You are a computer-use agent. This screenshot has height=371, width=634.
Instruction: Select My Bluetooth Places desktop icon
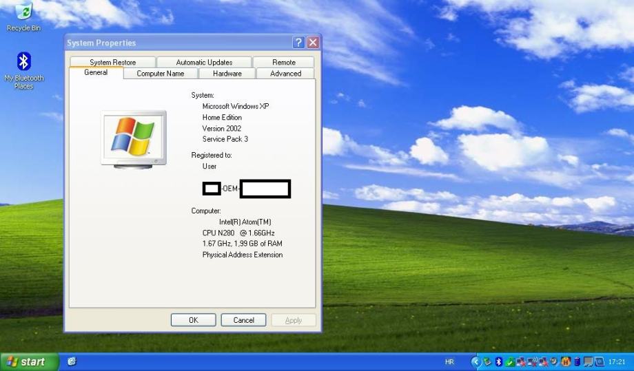pyautogui.click(x=24, y=71)
